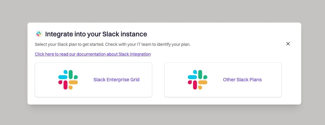Click the red segment of the Other Plans Slack logo
Image resolution: width=325 pixels, height=125 pixels.
click(195, 85)
